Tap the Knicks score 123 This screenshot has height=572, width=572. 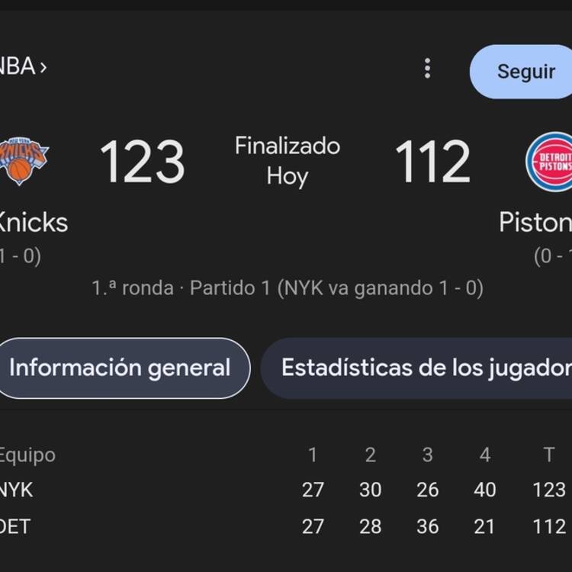[143, 162]
